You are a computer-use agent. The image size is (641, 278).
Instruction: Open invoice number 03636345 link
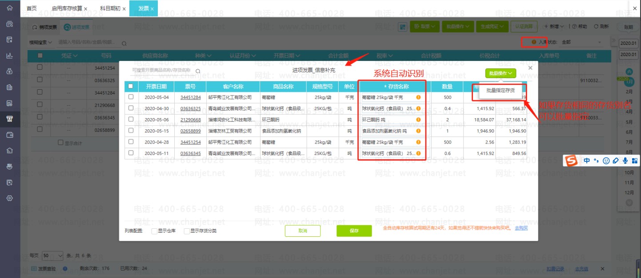coord(190,153)
